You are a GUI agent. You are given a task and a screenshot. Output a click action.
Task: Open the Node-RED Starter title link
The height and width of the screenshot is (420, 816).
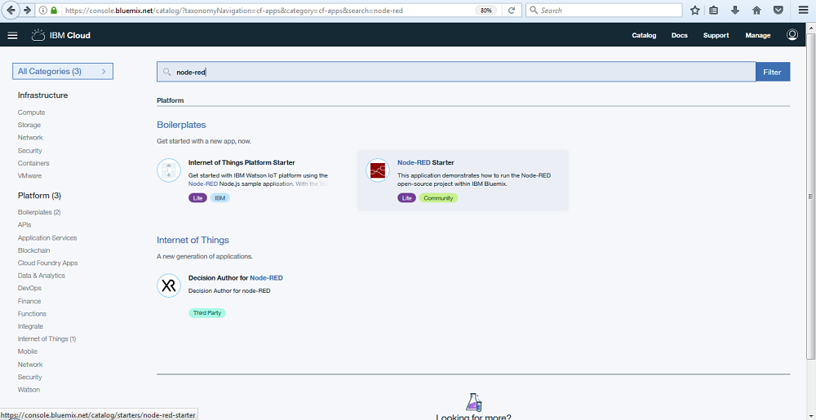426,162
